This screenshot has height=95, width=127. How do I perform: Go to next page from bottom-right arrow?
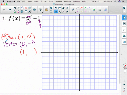(124, 84)
